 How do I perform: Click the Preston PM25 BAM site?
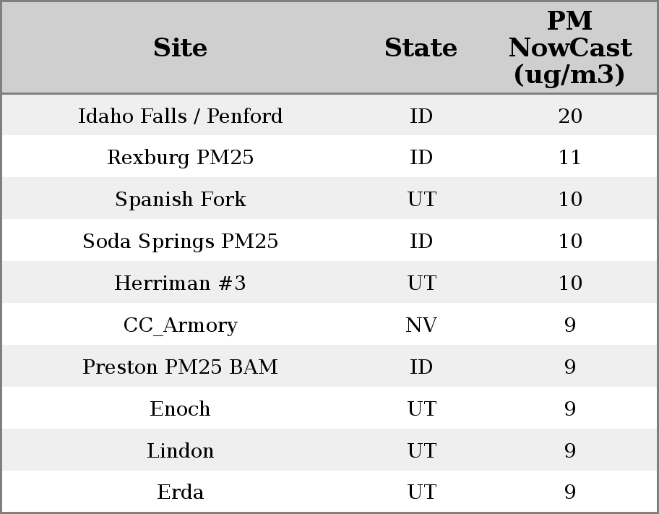coord(181,367)
